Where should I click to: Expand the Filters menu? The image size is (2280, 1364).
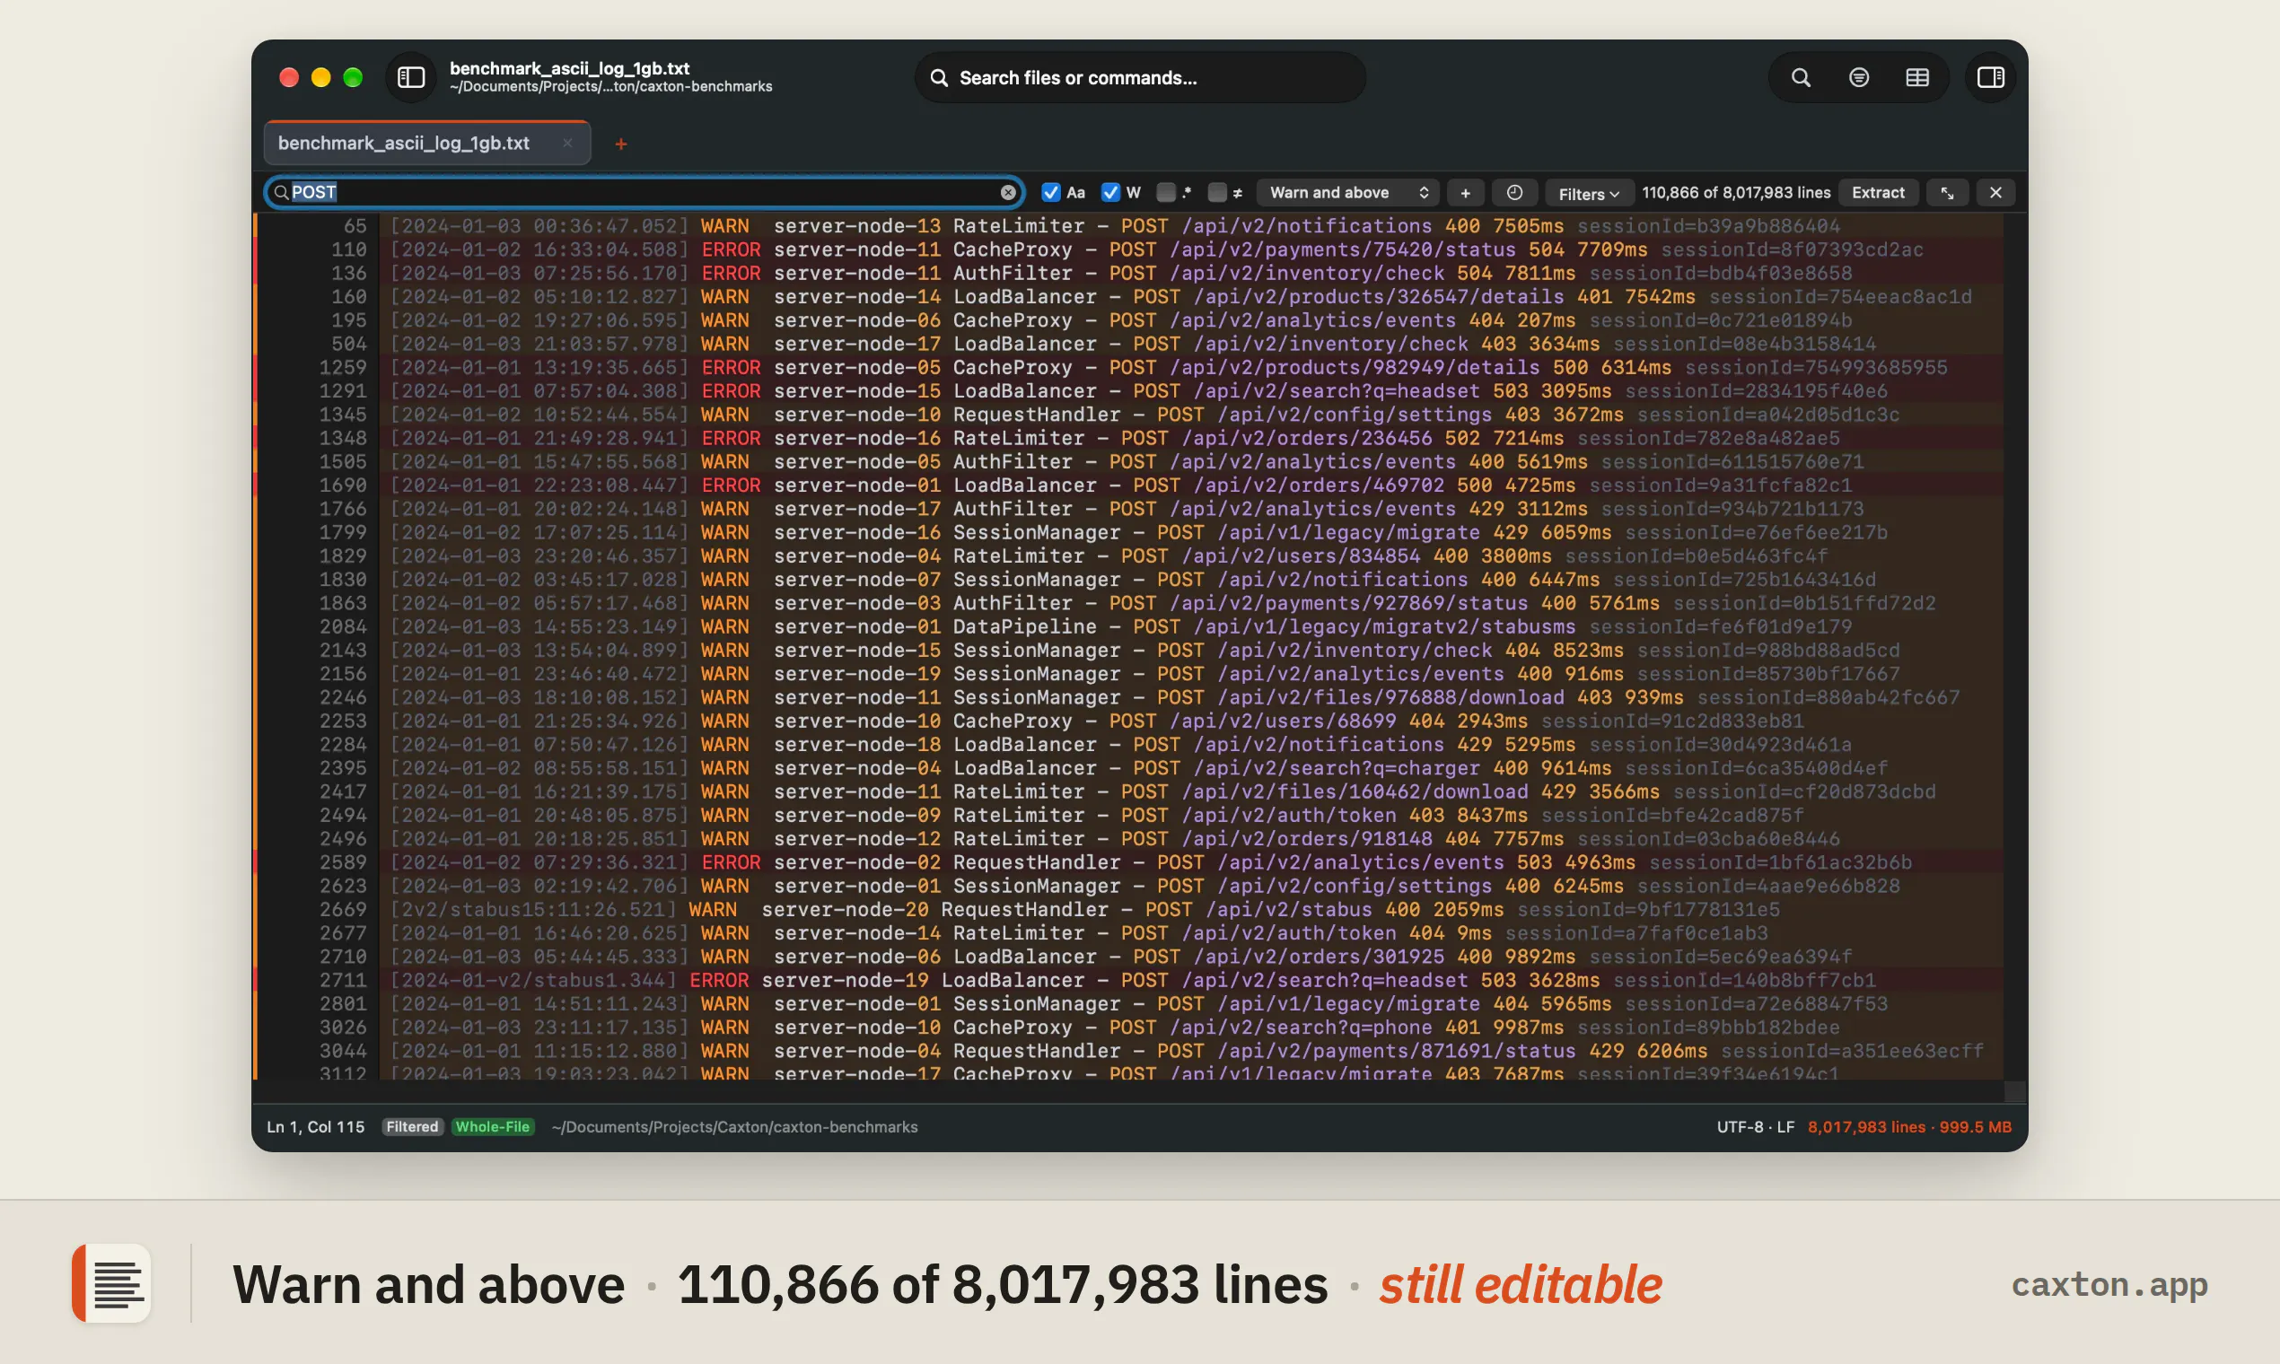1589,193
